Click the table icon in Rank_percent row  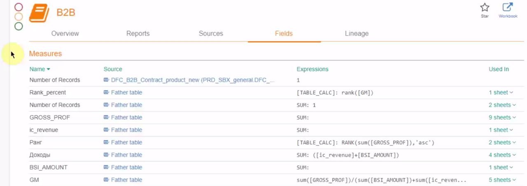coord(106,93)
